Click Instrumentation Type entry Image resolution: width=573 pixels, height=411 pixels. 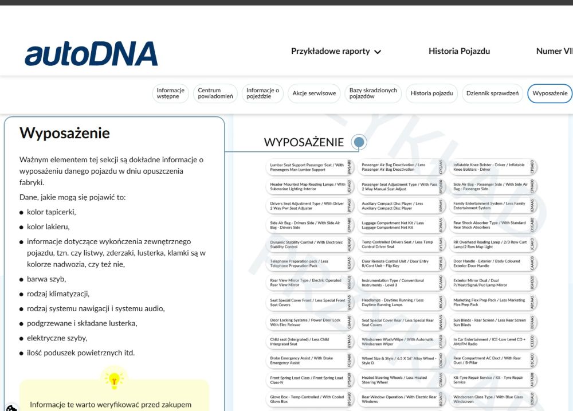click(x=401, y=283)
